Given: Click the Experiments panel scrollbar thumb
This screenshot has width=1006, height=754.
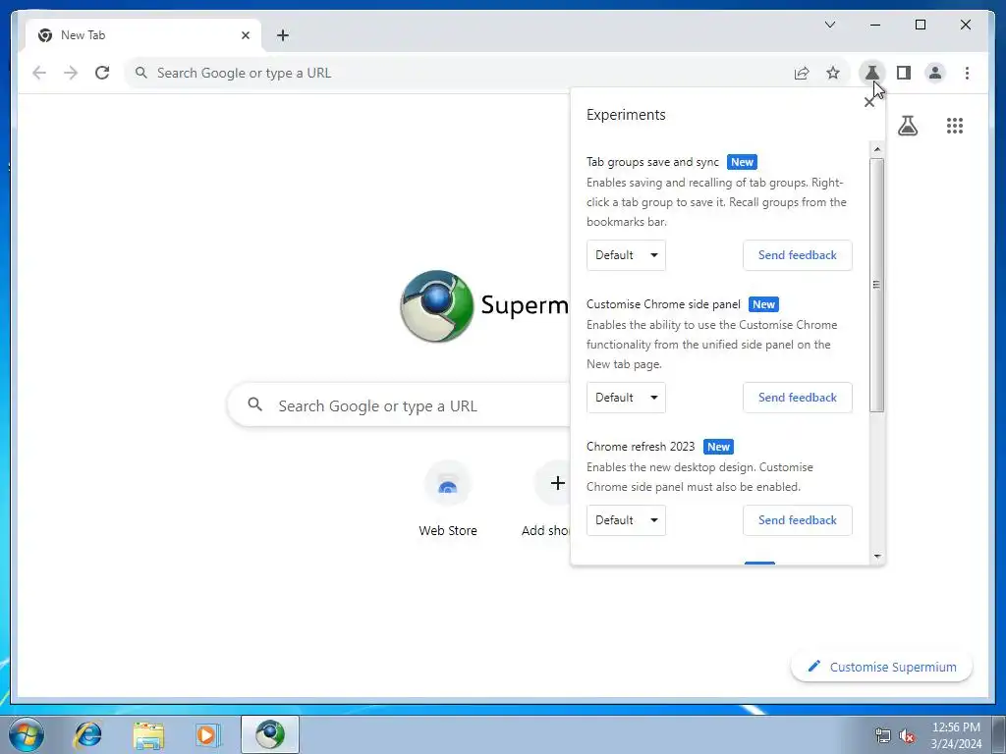Looking at the screenshot, I should [x=877, y=285].
